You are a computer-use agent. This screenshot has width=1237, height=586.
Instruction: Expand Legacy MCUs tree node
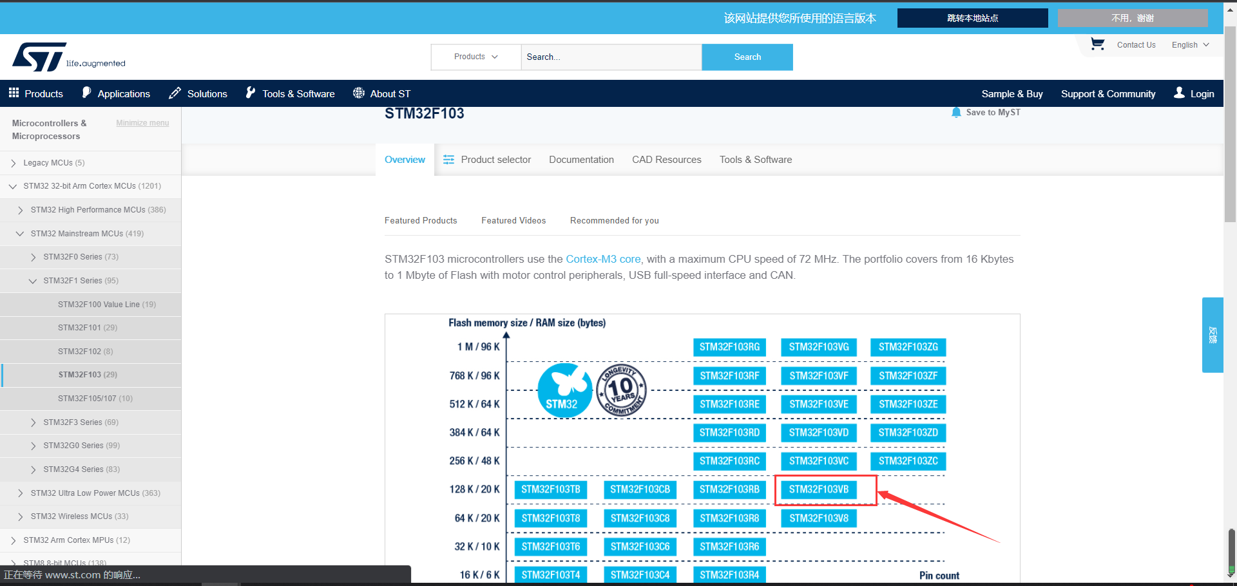click(14, 163)
